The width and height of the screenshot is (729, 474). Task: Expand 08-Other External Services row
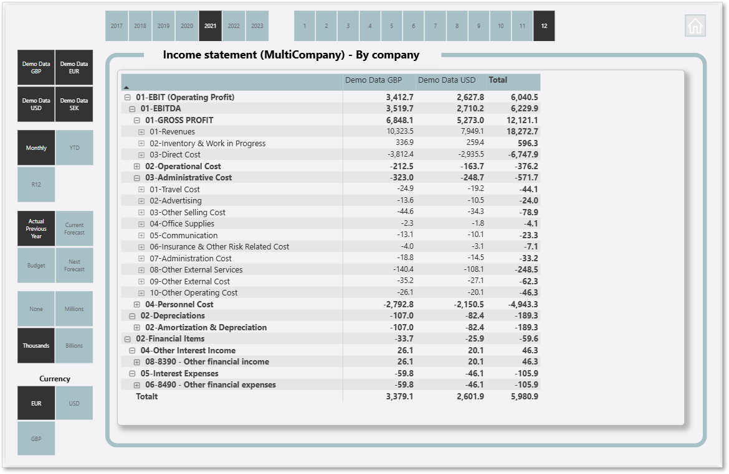(x=141, y=270)
